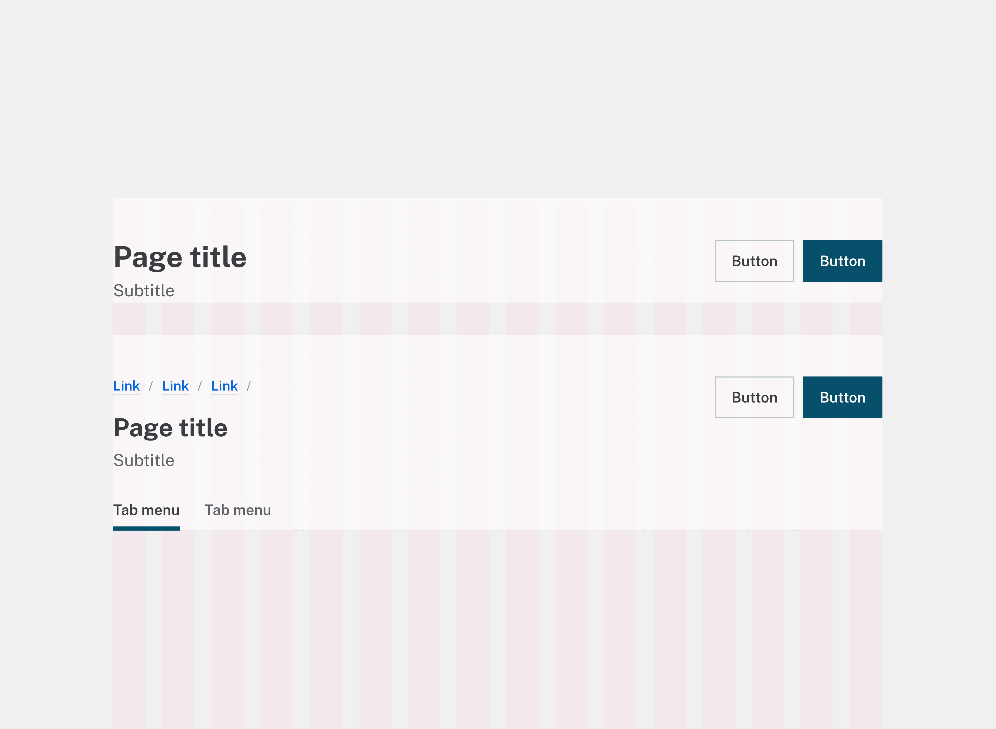Click the outlined Button in the top header
Image resolution: width=996 pixels, height=729 pixels.
[754, 261]
